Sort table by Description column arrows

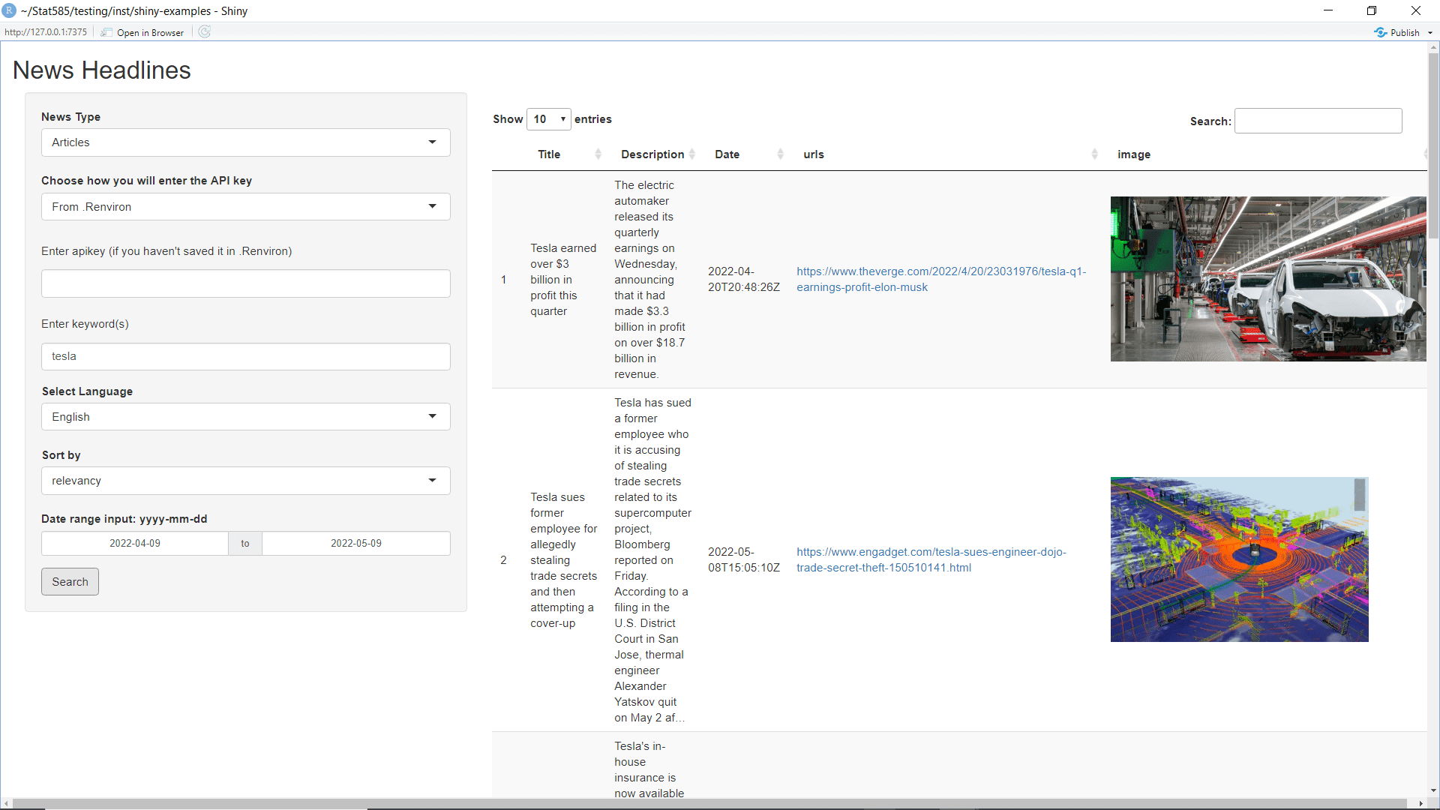point(692,154)
